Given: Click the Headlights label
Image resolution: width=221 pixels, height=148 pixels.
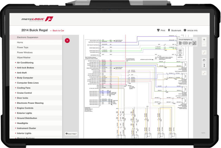Looking at the screenshot, I should [22, 123].
